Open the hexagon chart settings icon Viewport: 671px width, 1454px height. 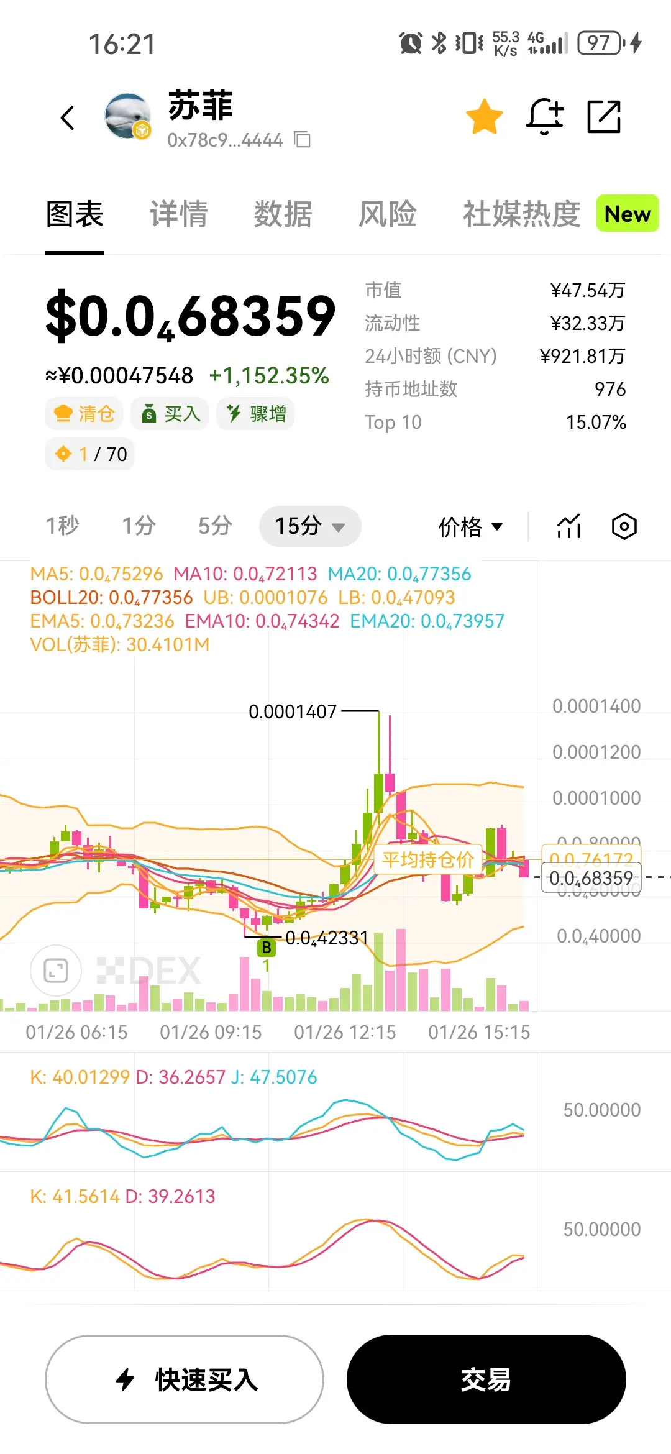(624, 526)
